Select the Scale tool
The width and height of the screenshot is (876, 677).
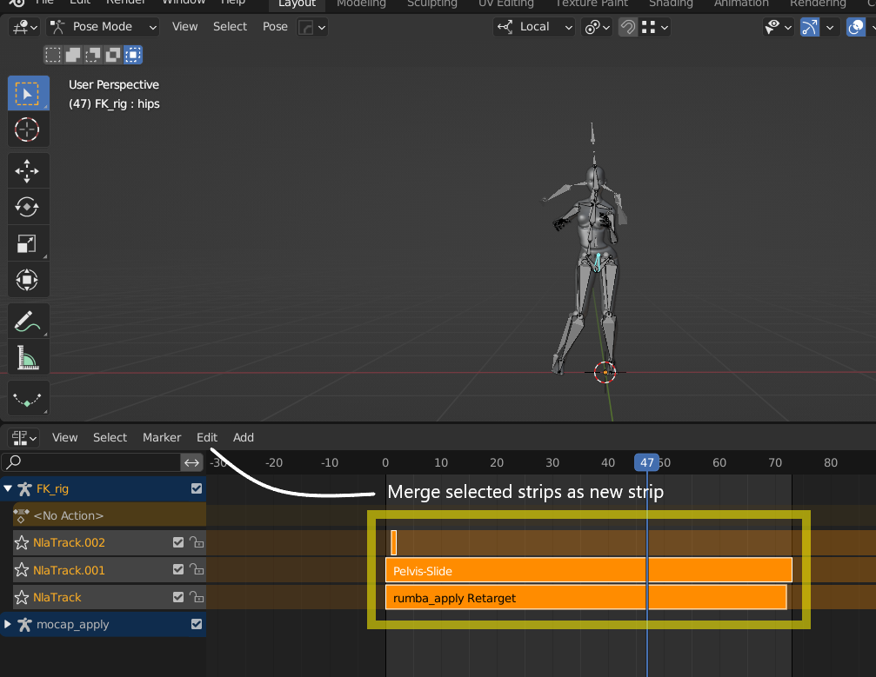28,243
